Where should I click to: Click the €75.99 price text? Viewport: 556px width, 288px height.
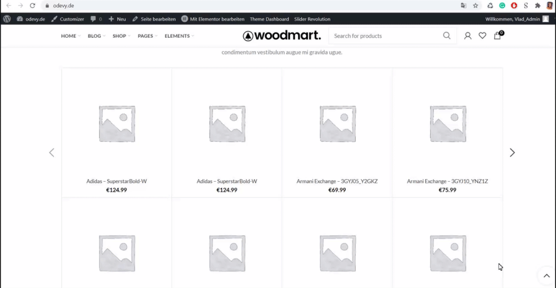448,190
